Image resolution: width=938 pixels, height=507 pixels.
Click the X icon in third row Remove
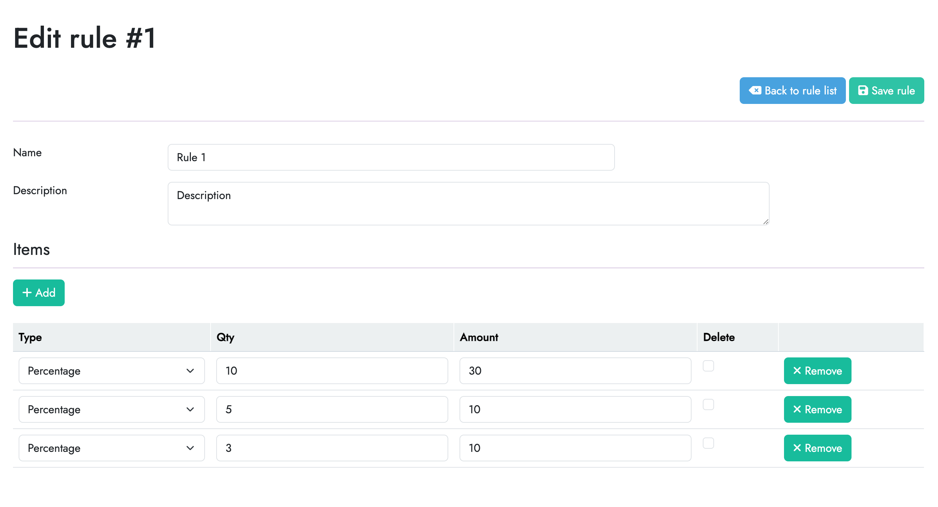pyautogui.click(x=797, y=448)
